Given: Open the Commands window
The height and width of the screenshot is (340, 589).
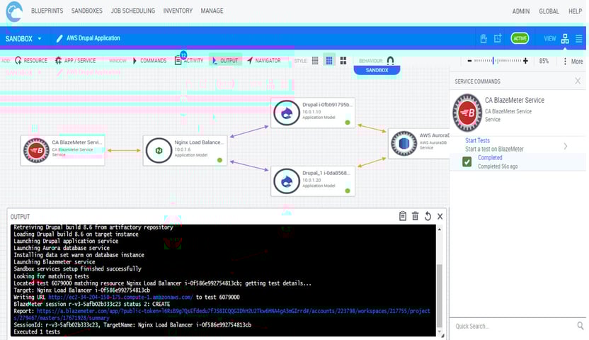Looking at the screenshot, I should coord(149,60).
